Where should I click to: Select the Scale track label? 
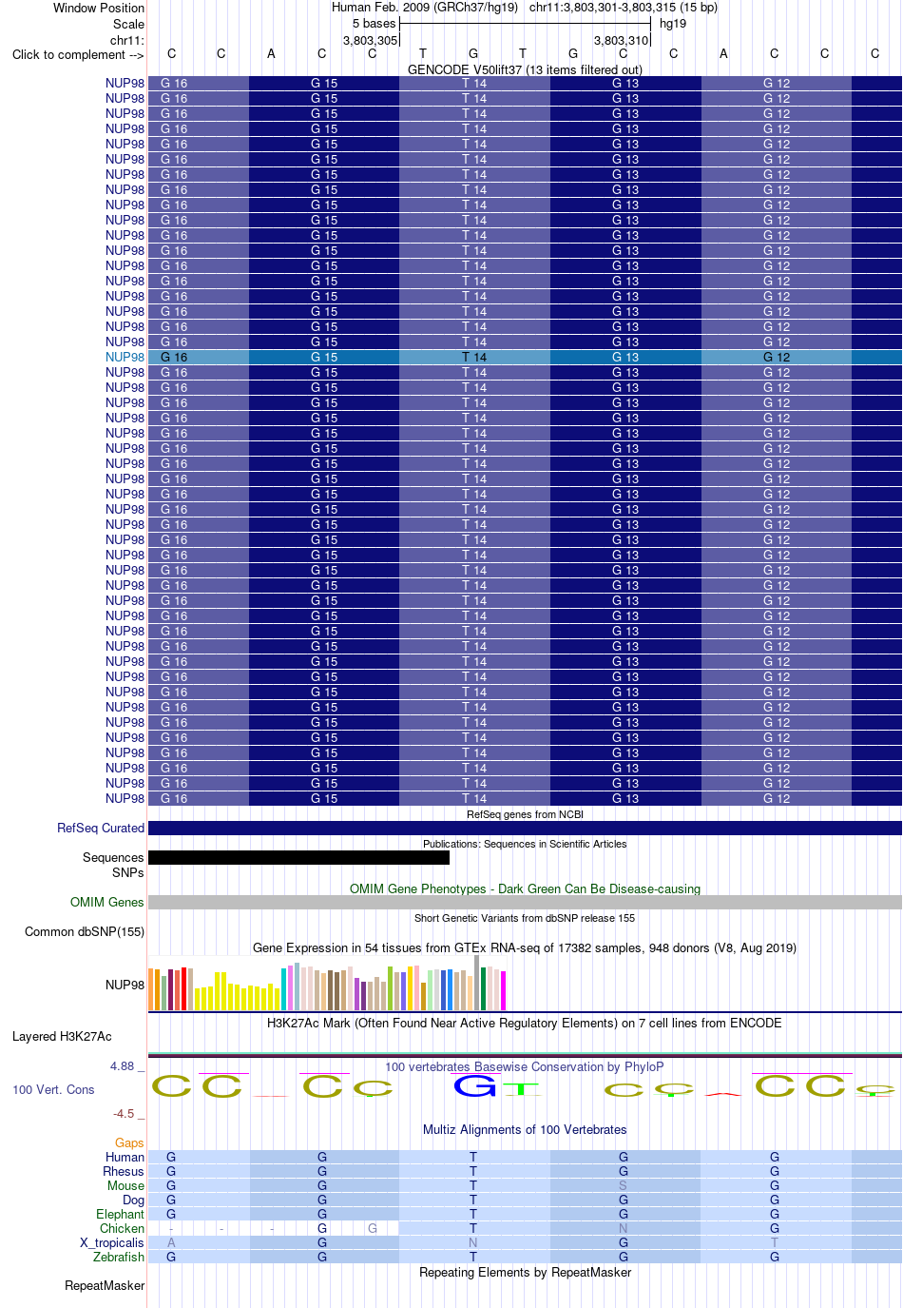coord(128,24)
